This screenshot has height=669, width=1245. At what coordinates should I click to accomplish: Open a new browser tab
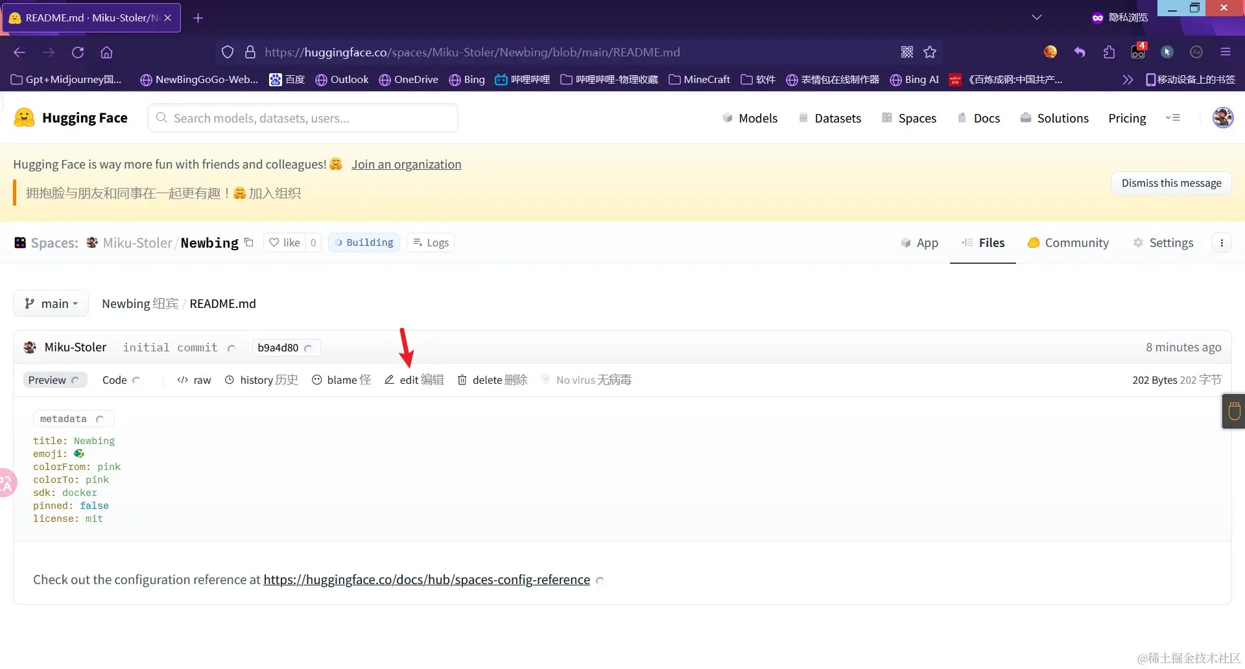[x=198, y=18]
